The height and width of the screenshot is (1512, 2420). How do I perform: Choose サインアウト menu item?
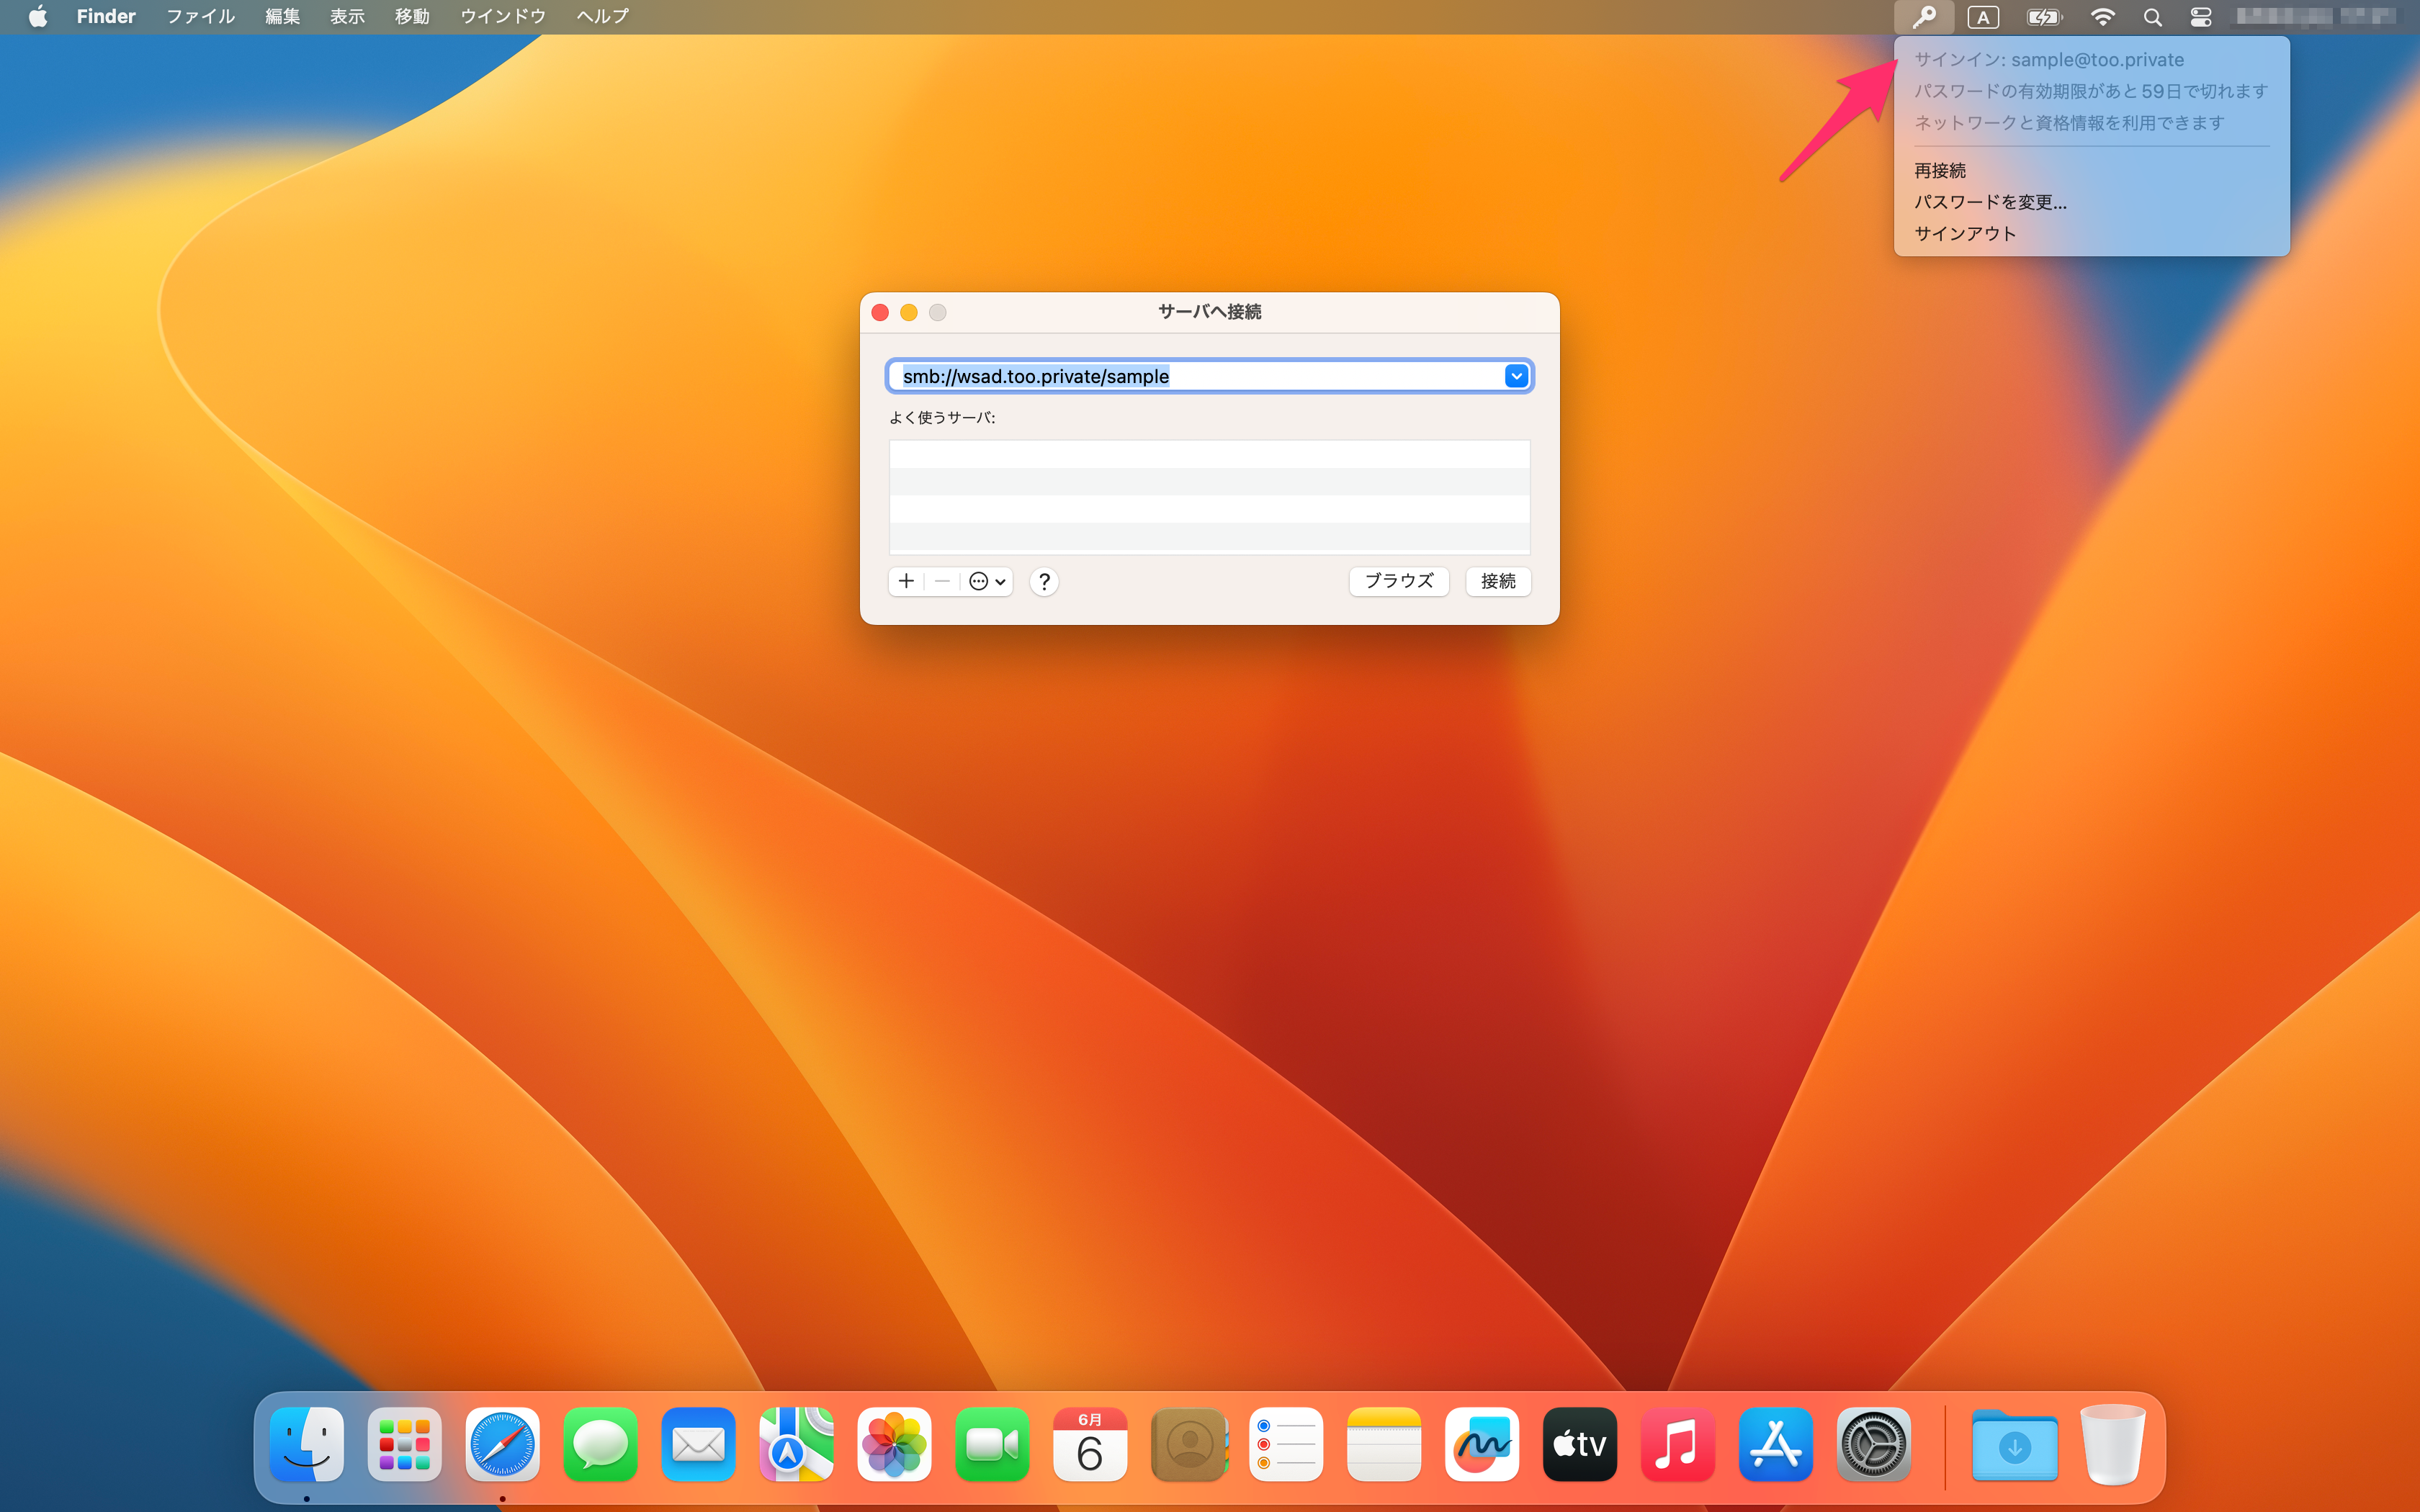[2091, 233]
